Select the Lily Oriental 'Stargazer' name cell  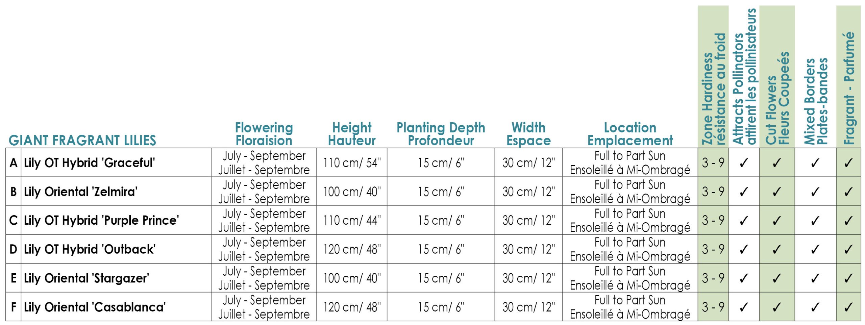[86, 278]
